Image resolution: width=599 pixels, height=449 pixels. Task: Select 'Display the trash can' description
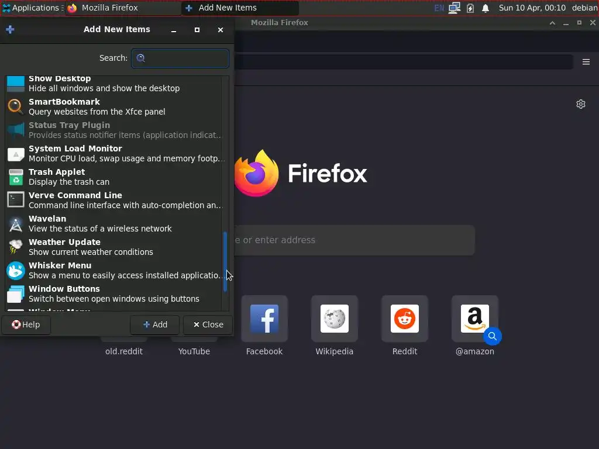point(69,182)
